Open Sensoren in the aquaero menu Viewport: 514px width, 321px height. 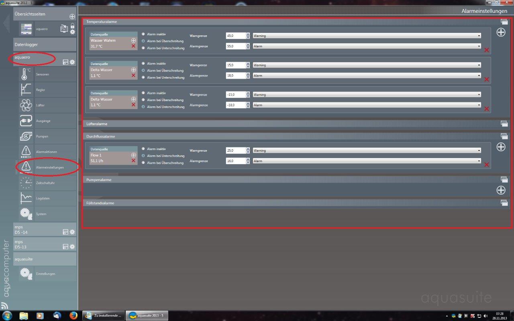tap(47, 74)
